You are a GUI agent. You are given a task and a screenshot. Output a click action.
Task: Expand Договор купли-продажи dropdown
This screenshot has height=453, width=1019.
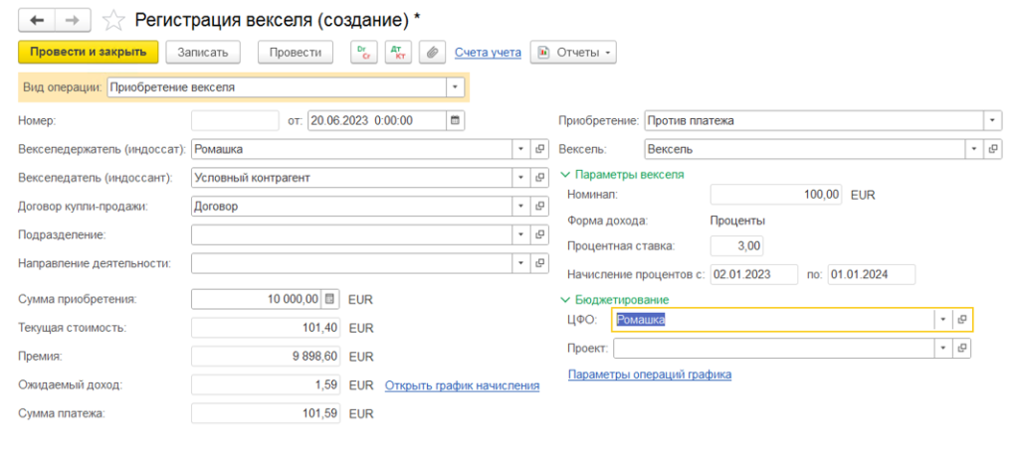click(x=520, y=207)
